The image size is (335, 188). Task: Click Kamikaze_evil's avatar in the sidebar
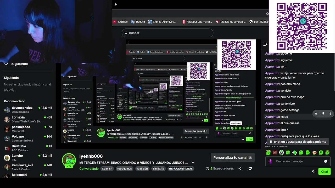pos(7,167)
